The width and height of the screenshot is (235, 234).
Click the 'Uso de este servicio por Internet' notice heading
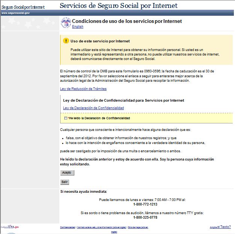click(100, 41)
